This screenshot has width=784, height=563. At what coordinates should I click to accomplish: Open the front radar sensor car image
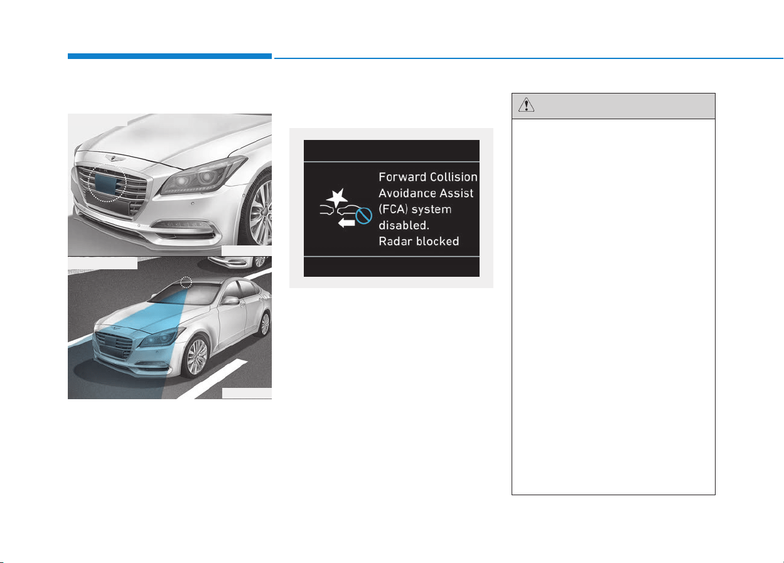(169, 185)
